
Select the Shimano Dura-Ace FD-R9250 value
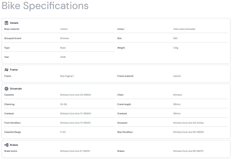[75, 123]
